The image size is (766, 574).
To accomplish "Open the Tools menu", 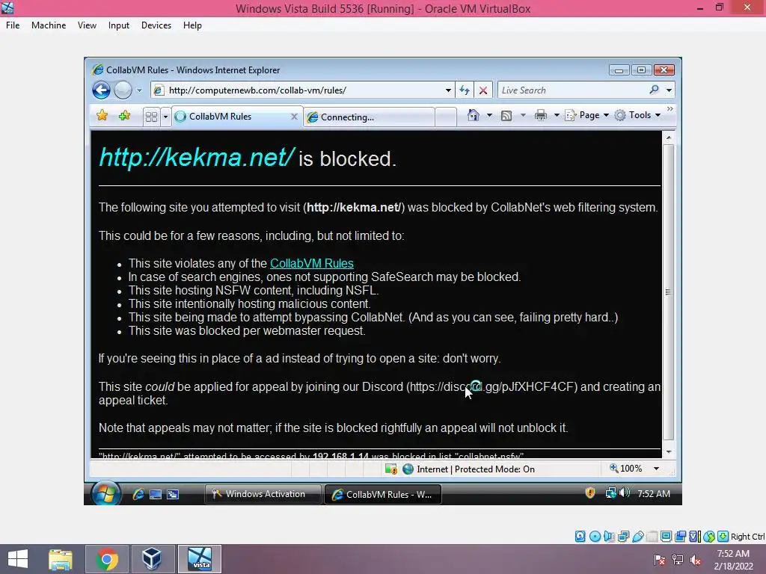I will click(x=637, y=115).
